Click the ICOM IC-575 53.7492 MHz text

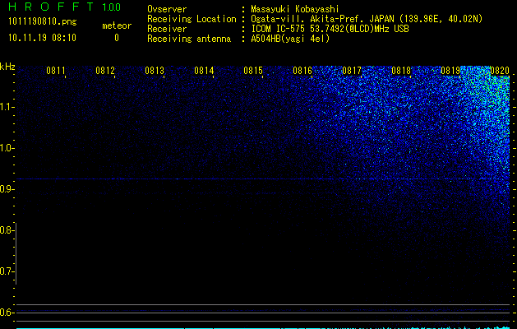click(x=330, y=29)
